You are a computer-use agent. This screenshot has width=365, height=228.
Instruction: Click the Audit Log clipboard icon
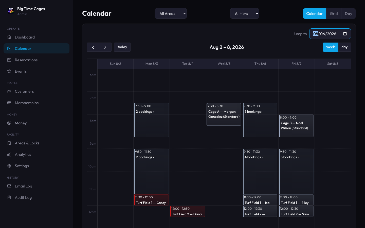9,198
